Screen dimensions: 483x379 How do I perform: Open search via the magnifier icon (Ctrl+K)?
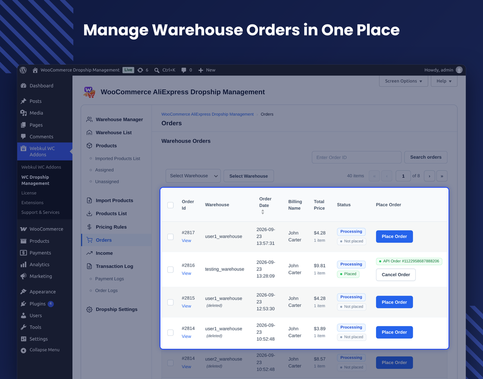(x=157, y=70)
